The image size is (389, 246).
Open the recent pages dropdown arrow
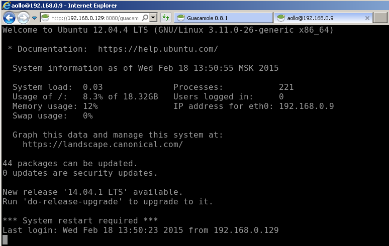click(x=35, y=18)
